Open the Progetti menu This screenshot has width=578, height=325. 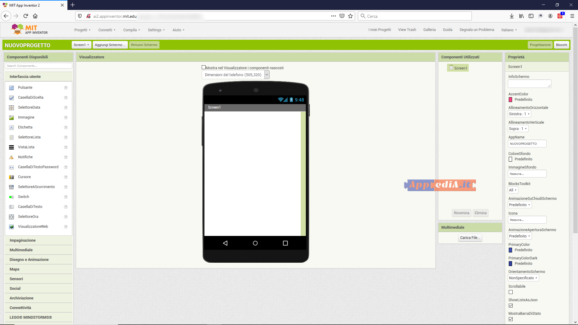pos(82,30)
